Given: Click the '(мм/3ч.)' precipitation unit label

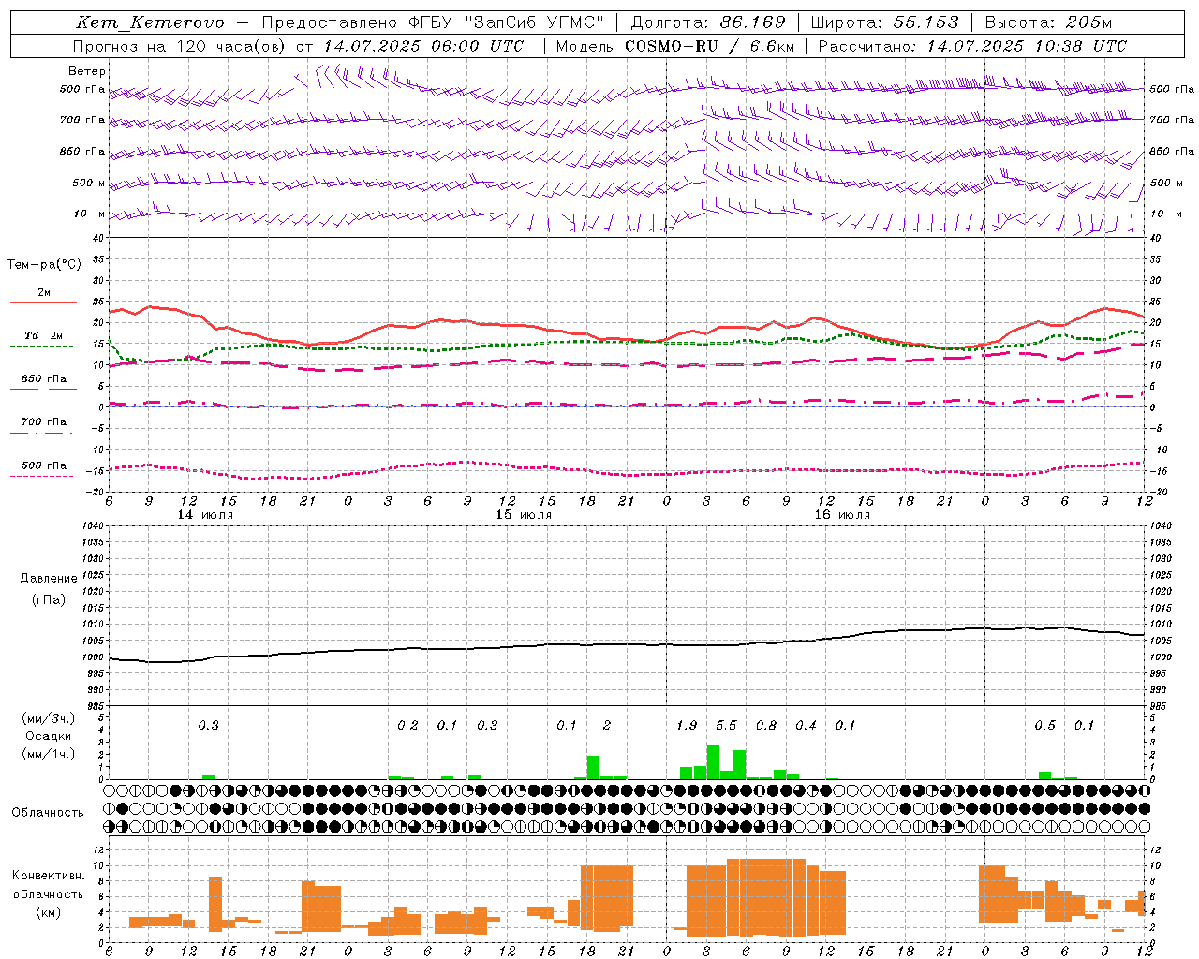Looking at the screenshot, I should 47,718.
